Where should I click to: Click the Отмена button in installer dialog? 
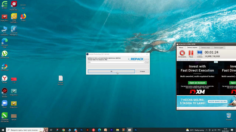tap(142, 71)
